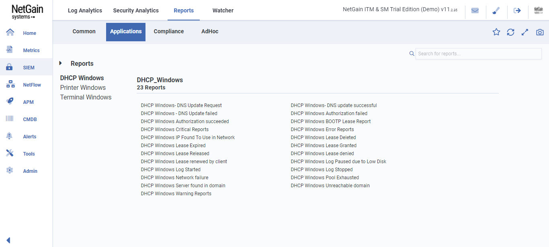Open the AdHoc tab

click(x=210, y=31)
